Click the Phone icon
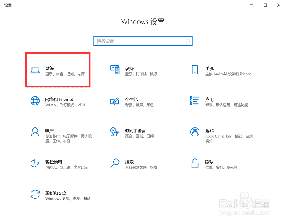Image resolution: width=286 pixels, height=223 pixels. coord(195,70)
